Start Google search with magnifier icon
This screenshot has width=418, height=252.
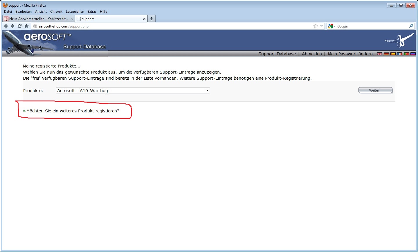tap(411, 26)
